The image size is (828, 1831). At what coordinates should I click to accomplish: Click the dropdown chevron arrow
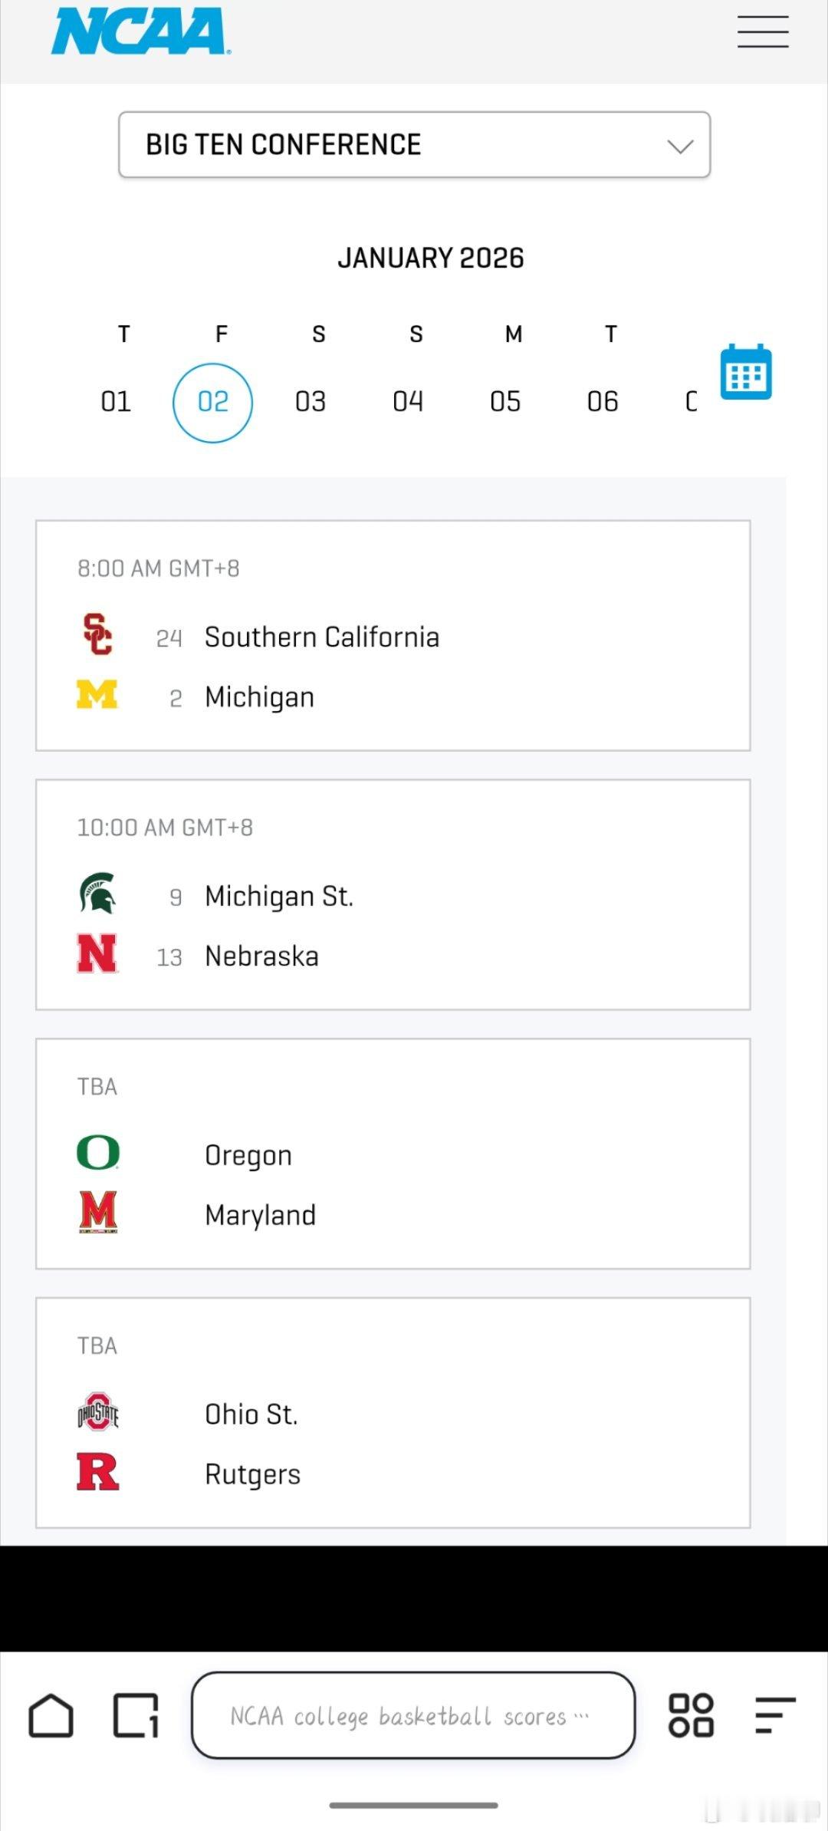(680, 146)
